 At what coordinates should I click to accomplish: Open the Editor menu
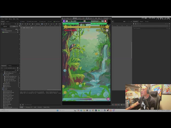pyautogui.click(x=14, y=19)
